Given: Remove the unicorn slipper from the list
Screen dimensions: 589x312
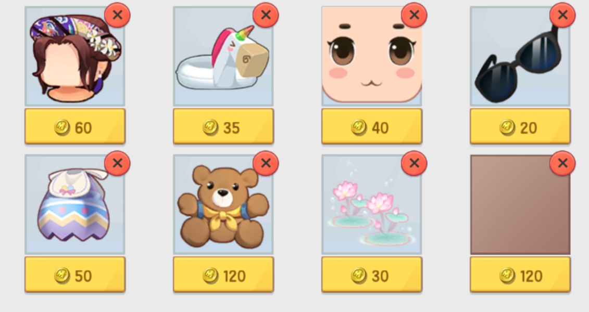Looking at the screenshot, I should tap(266, 15).
